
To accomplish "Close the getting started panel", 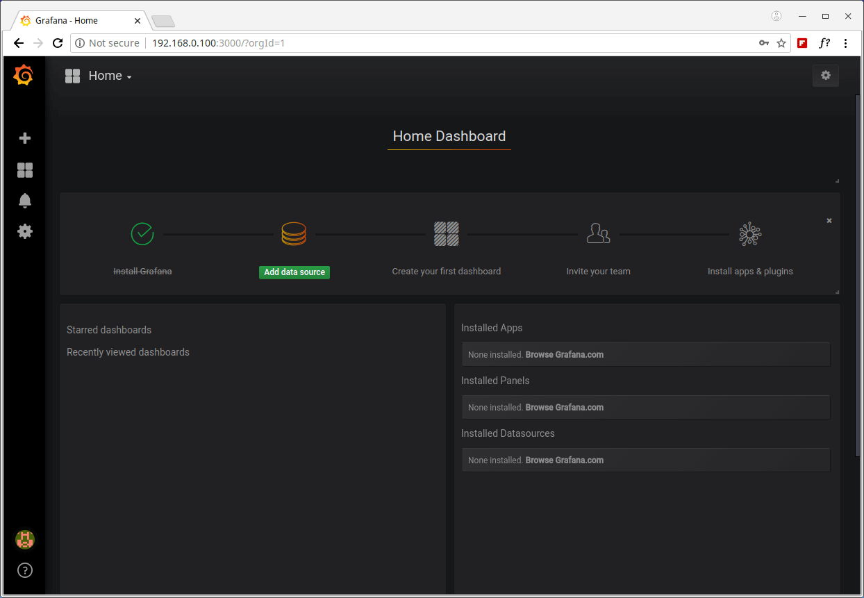I will click(x=829, y=220).
